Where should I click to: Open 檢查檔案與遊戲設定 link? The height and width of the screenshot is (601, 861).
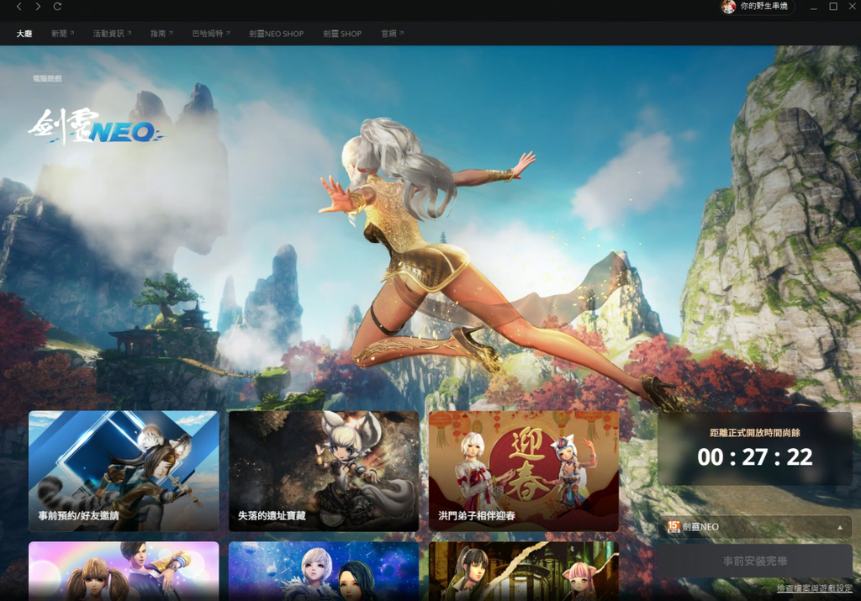coord(814,588)
